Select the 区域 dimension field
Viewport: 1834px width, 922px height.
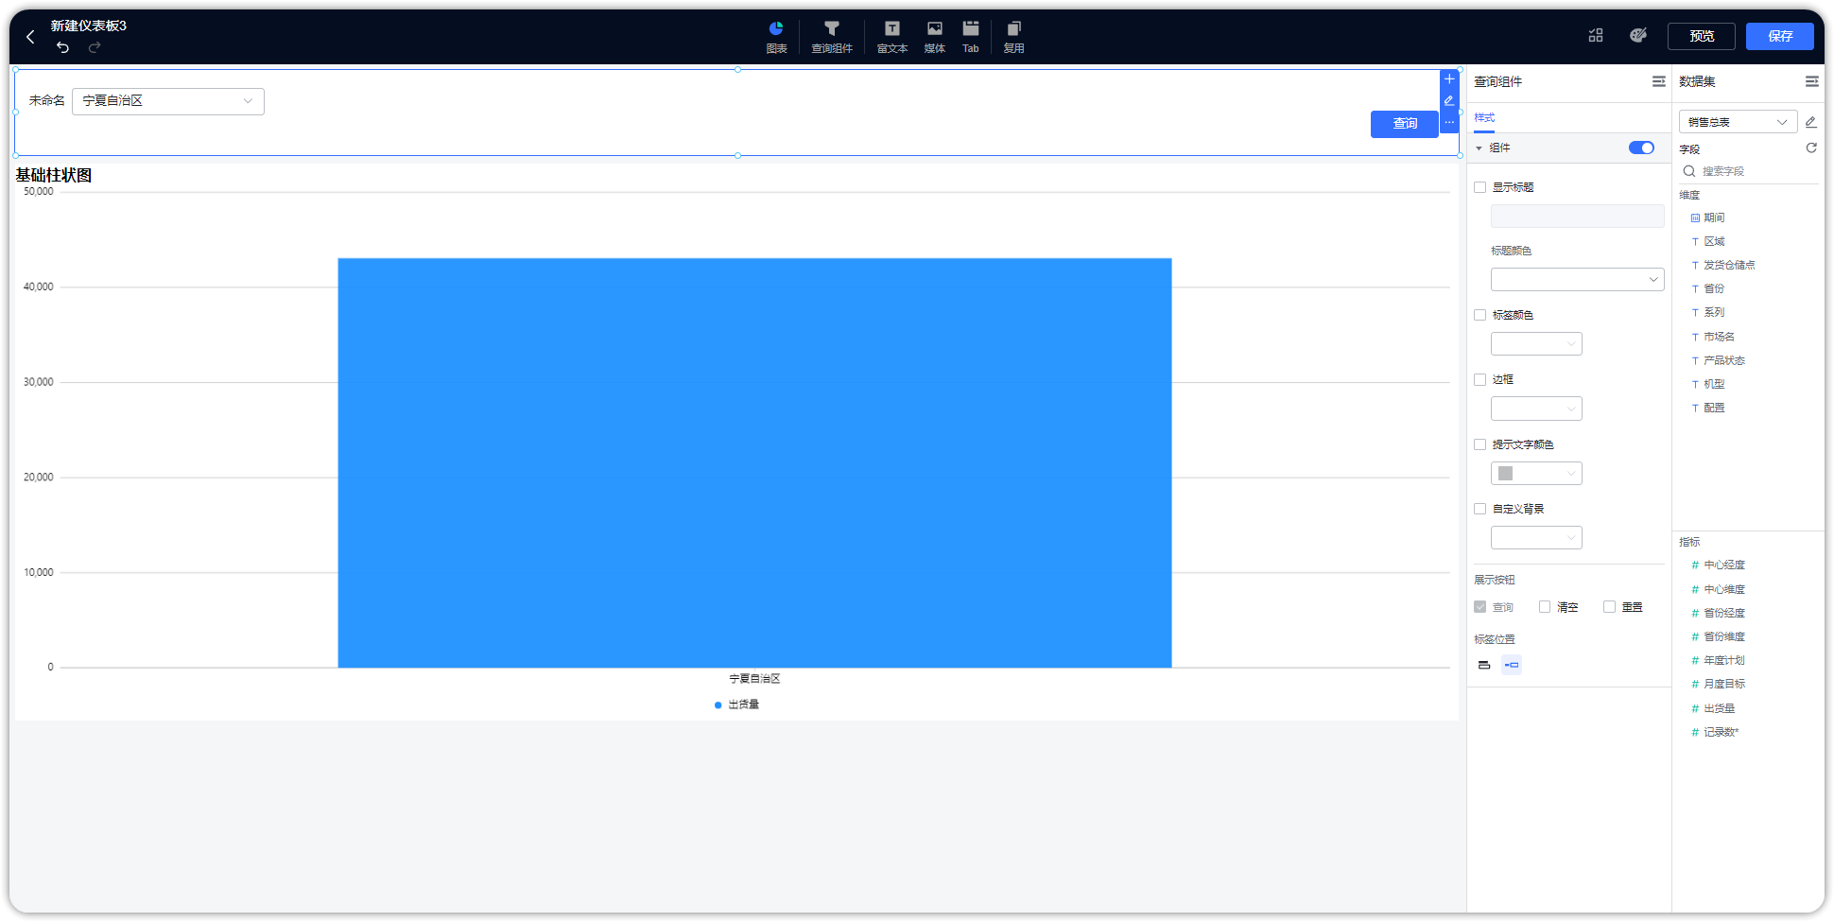1714,241
